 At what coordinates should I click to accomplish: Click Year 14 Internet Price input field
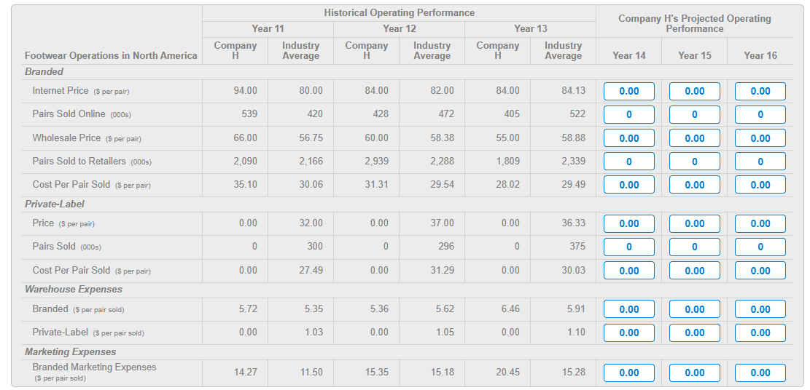point(628,91)
